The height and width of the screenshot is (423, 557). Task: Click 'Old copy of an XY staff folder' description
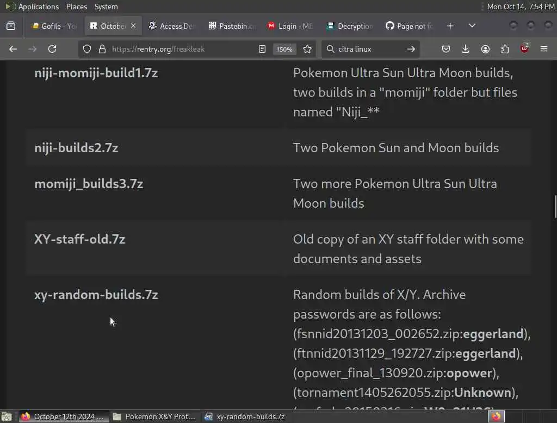click(x=409, y=249)
